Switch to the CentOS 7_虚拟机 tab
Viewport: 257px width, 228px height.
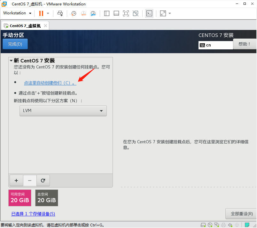coord(25,26)
